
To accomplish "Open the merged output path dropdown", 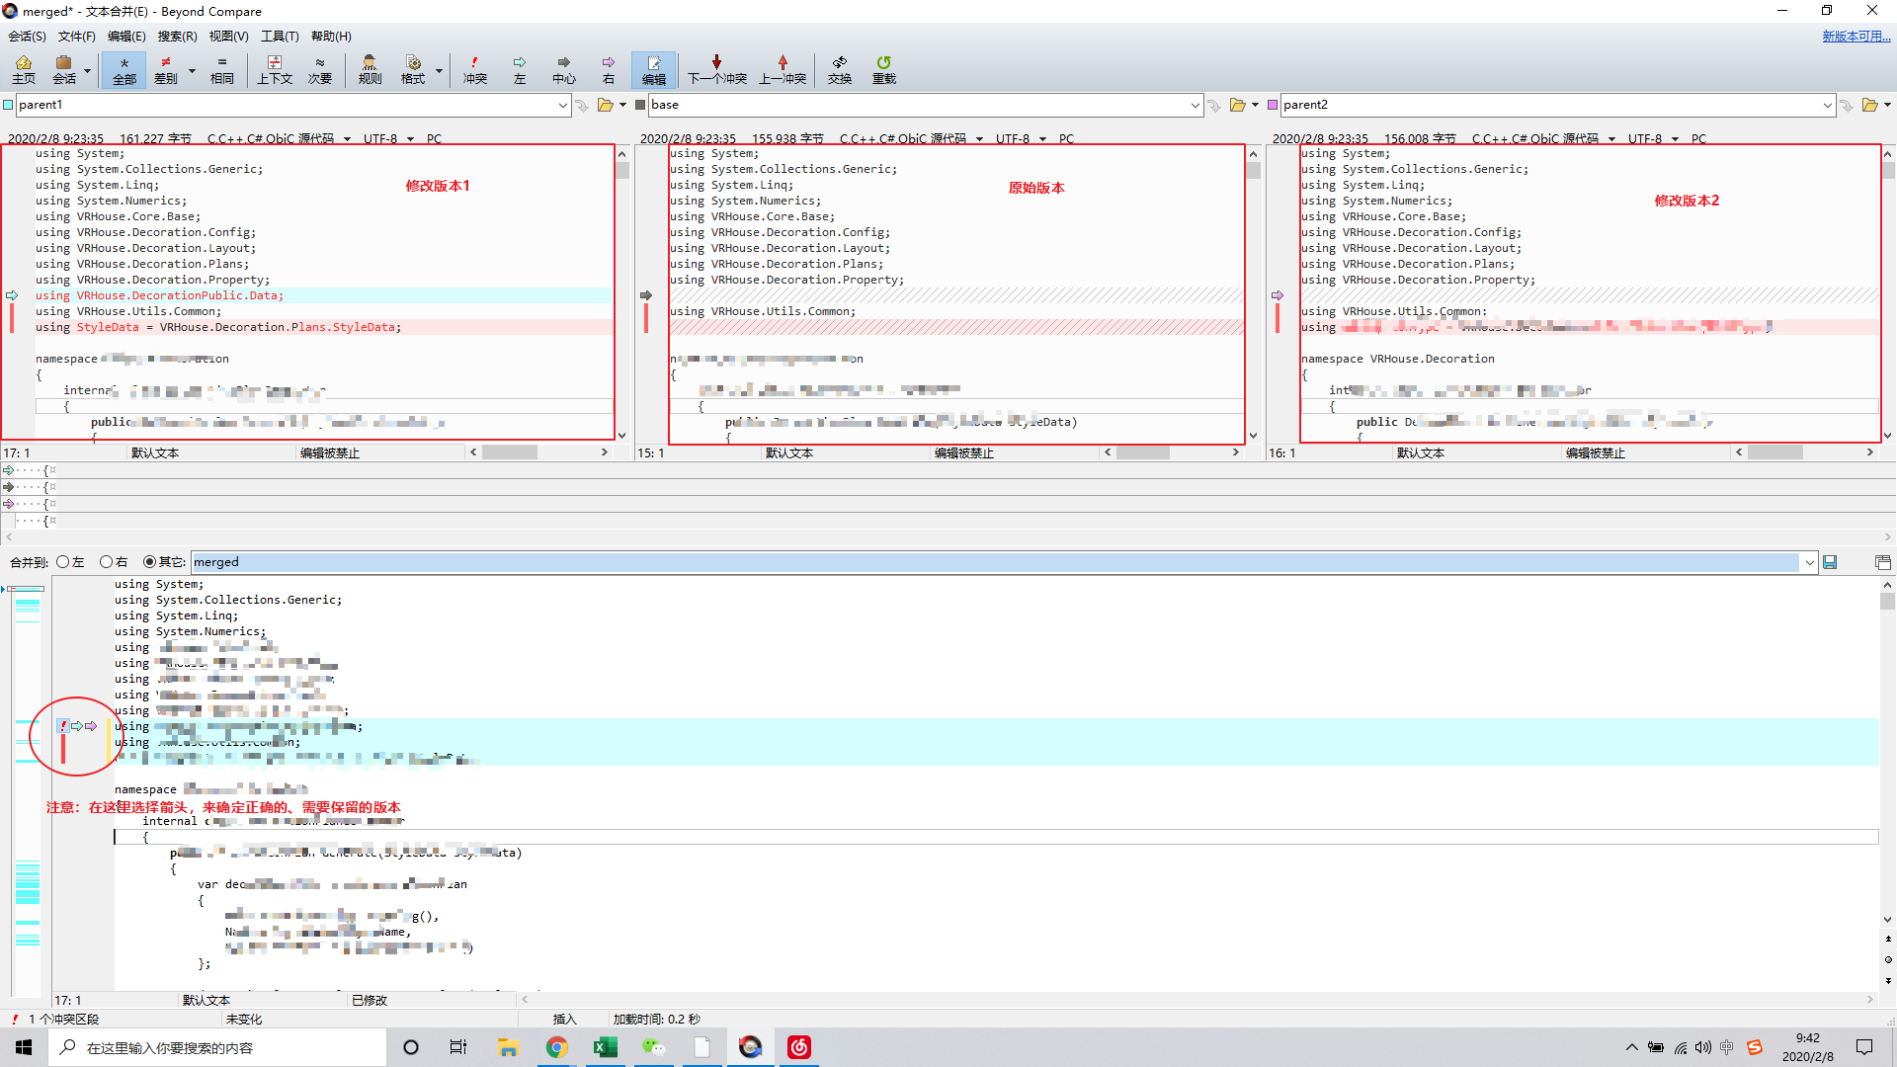I will [x=1809, y=562].
